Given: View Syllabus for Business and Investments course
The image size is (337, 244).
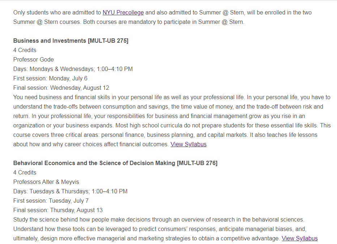Looking at the screenshot, I should (x=188, y=144).
